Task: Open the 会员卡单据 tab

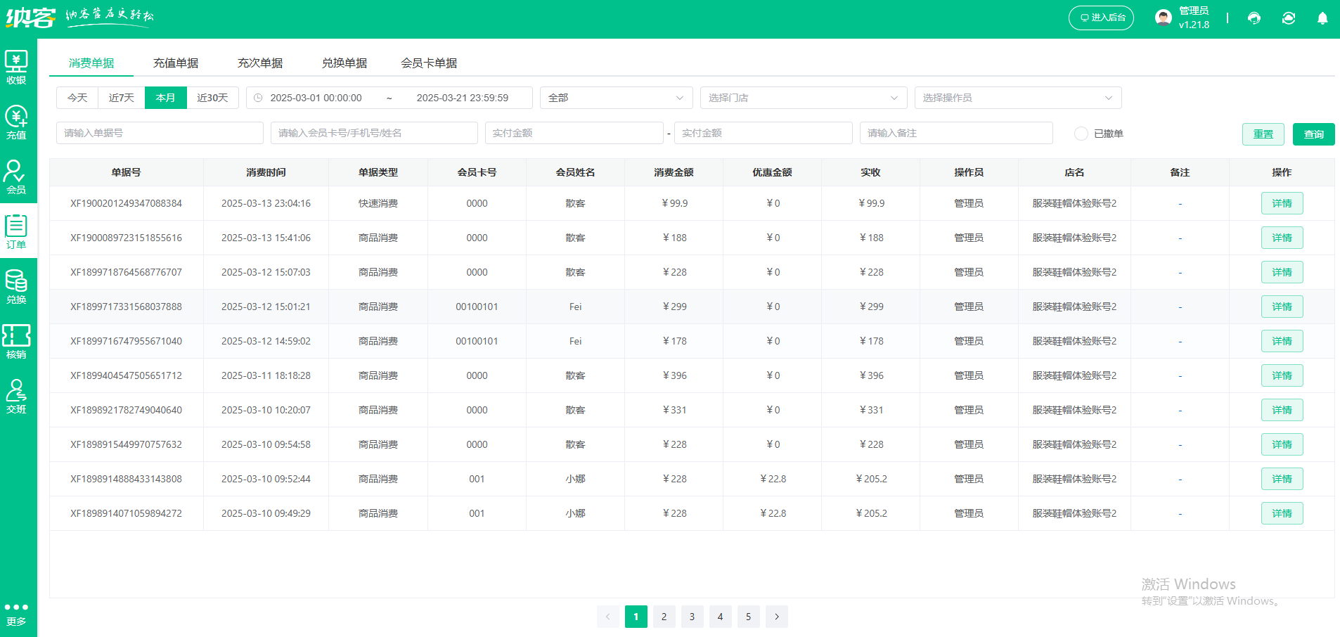Action: tap(429, 63)
